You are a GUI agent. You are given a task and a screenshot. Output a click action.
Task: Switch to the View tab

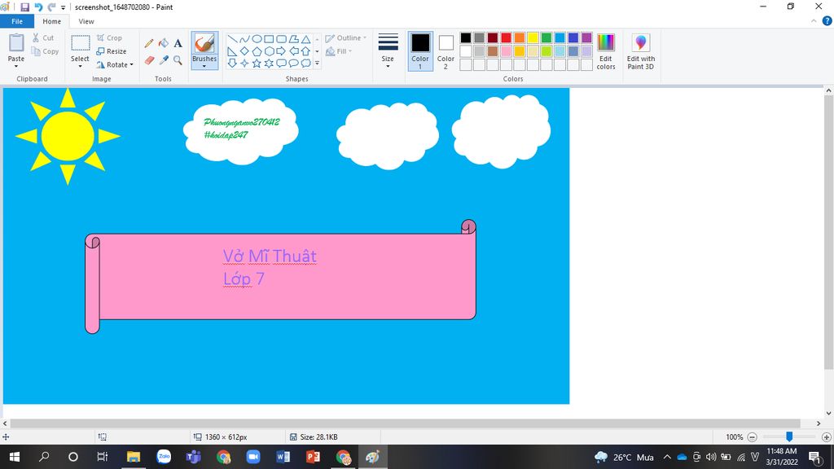pyautogui.click(x=86, y=21)
